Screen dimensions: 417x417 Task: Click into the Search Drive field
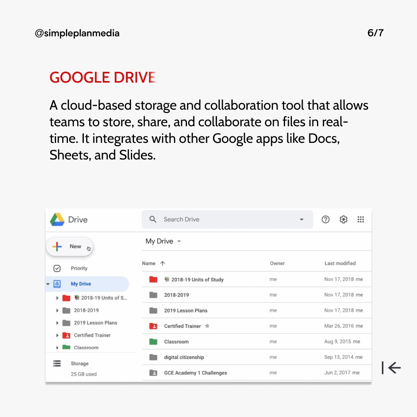[227, 219]
